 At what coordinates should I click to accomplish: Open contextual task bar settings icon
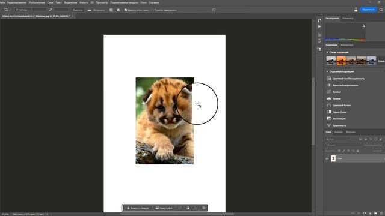coord(204,208)
